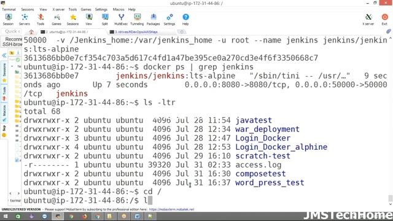This screenshot has width=393, height=221.
Task: Click the Reconnect SSH-browser button
Action: pyautogui.click(x=12, y=42)
